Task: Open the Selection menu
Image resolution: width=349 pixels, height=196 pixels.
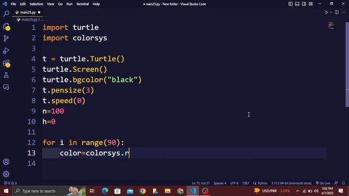Action: pos(37,4)
